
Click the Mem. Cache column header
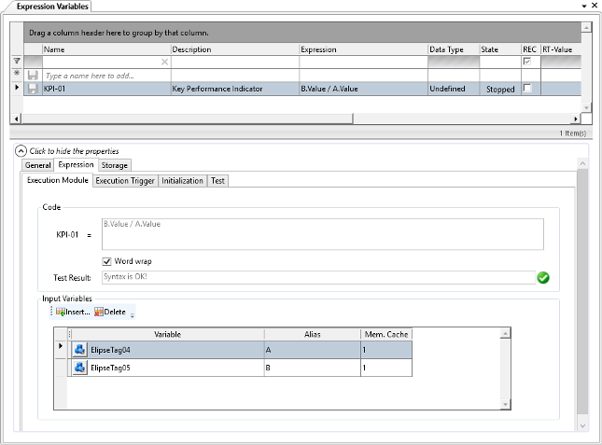point(386,334)
